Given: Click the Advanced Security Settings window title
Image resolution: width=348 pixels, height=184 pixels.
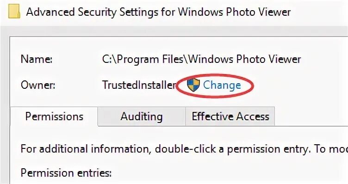Looking at the screenshot, I should (158, 12).
